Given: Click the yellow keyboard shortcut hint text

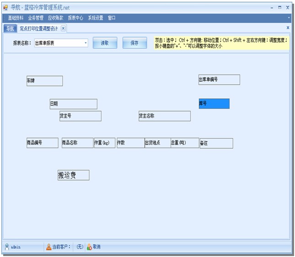Looking at the screenshot, I should point(221,43).
